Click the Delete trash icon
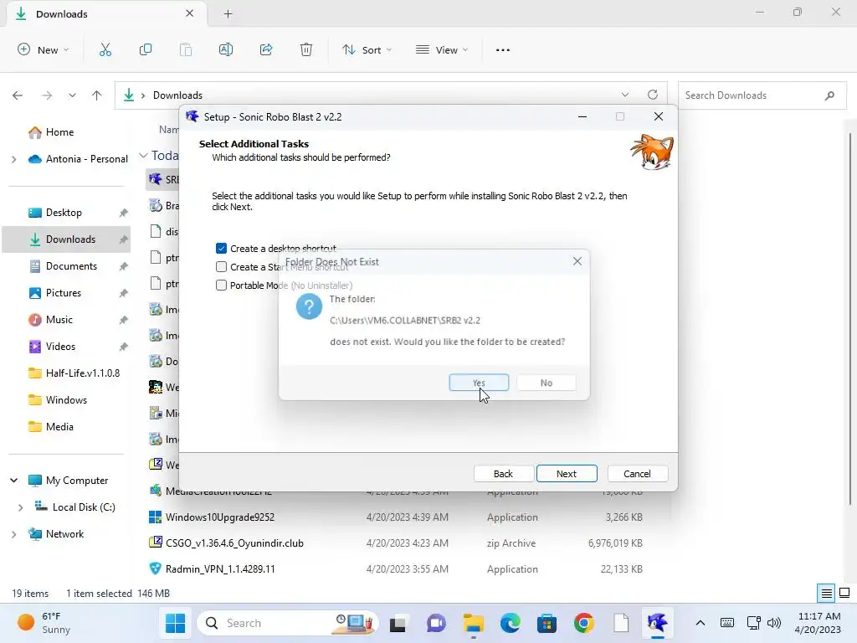The image size is (857, 643). (306, 49)
